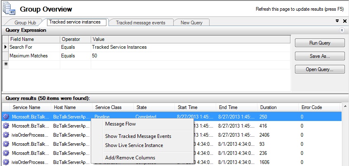The height and width of the screenshot is (166, 349).
Task: Click gear icon in the Duration 2406 row
Action: pyautogui.click(x=6, y=135)
